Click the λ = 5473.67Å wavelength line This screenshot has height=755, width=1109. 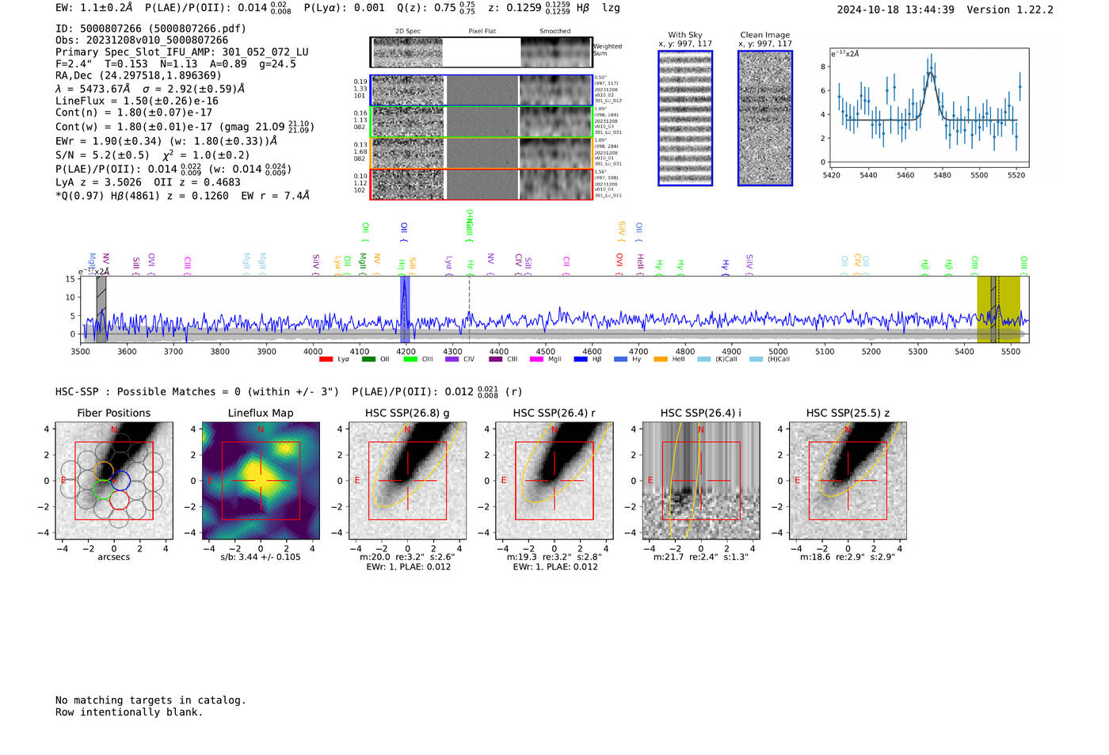click(151, 89)
